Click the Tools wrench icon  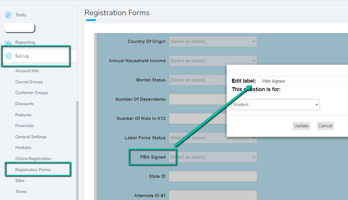click(8, 15)
